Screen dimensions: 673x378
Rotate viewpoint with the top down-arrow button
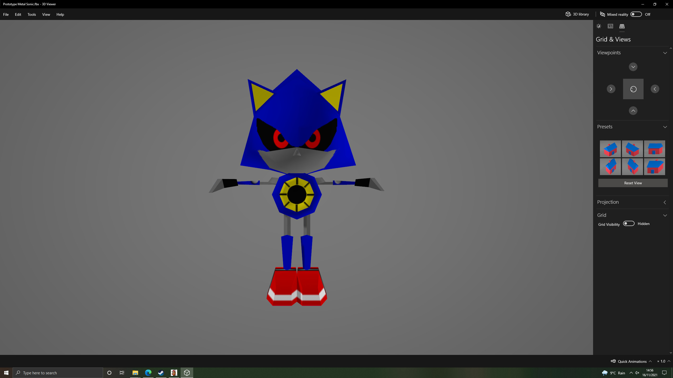tap(633, 67)
